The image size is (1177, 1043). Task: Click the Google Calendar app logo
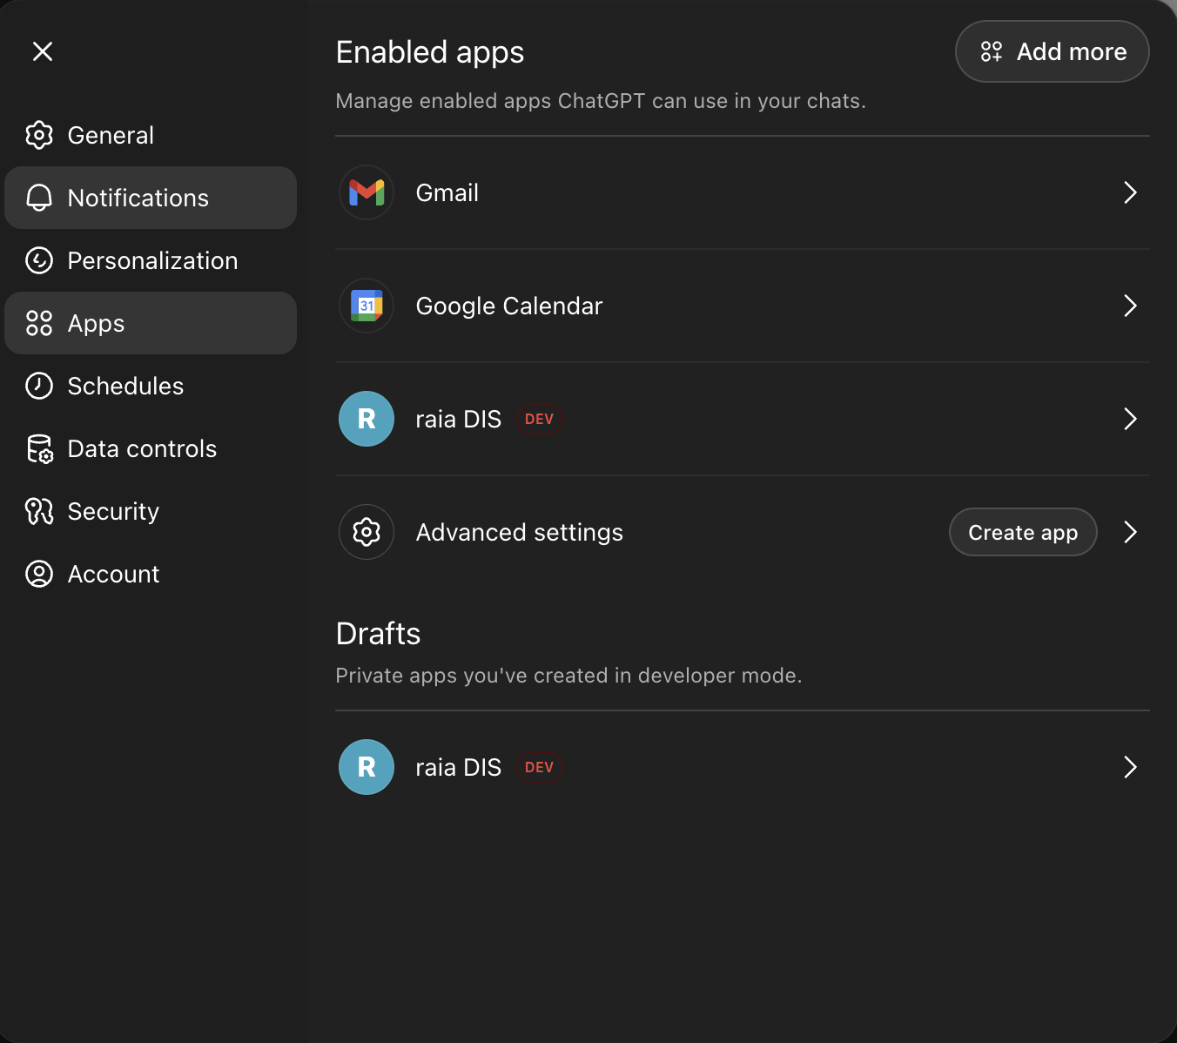click(x=367, y=306)
